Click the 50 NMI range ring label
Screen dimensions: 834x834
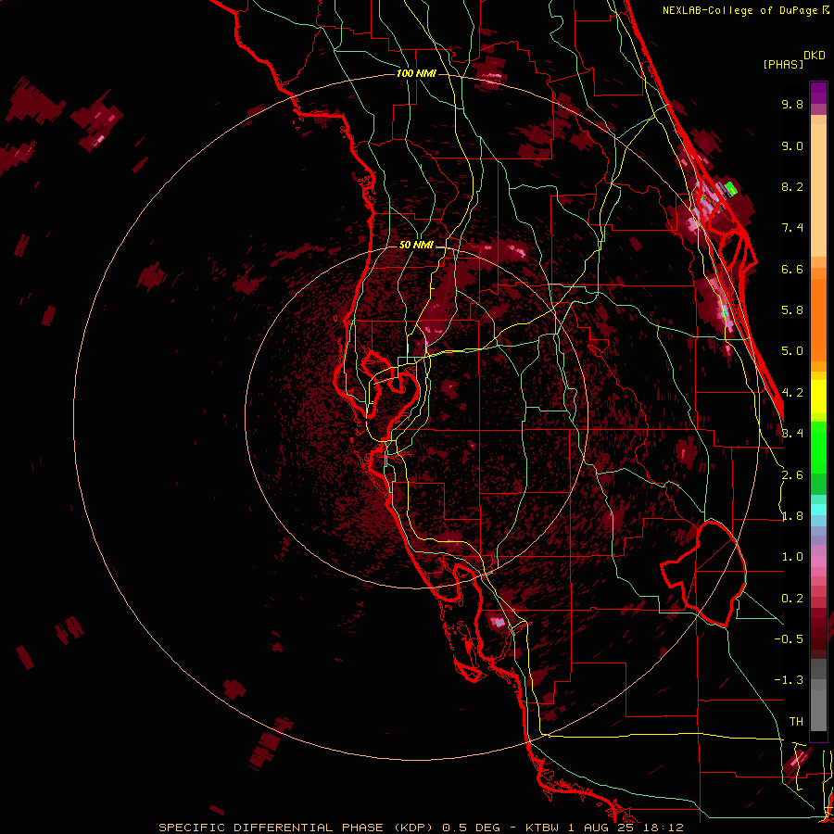pyautogui.click(x=416, y=245)
